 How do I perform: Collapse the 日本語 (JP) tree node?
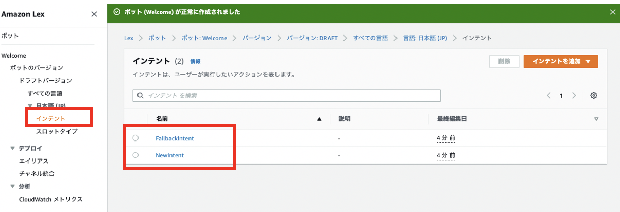pyautogui.click(x=30, y=105)
